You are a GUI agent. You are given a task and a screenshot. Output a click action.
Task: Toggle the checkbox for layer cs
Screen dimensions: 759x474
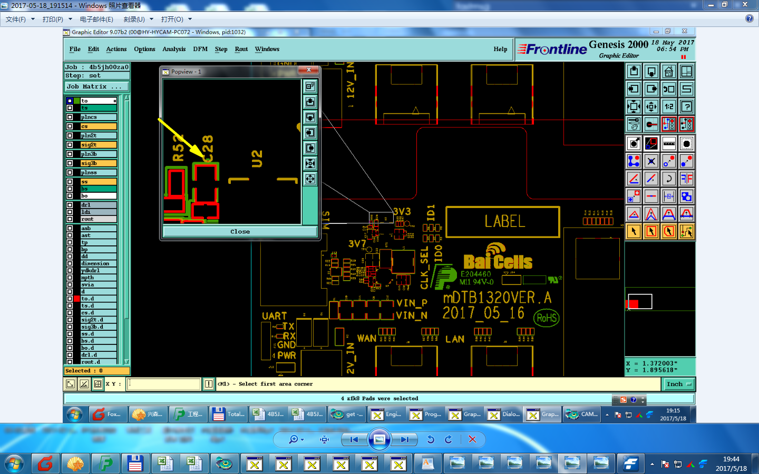(70, 126)
